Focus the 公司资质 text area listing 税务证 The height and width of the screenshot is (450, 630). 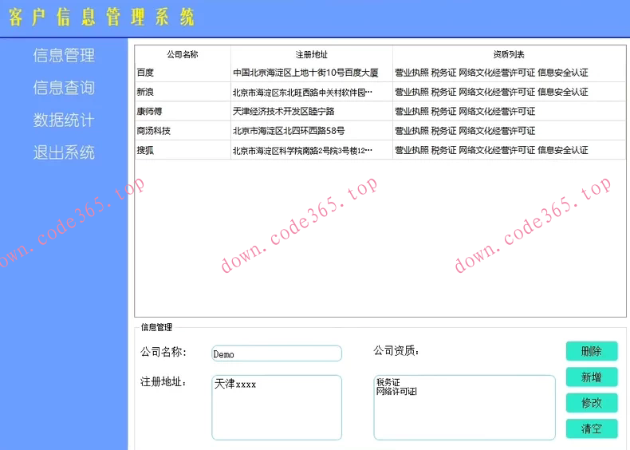pos(464,408)
